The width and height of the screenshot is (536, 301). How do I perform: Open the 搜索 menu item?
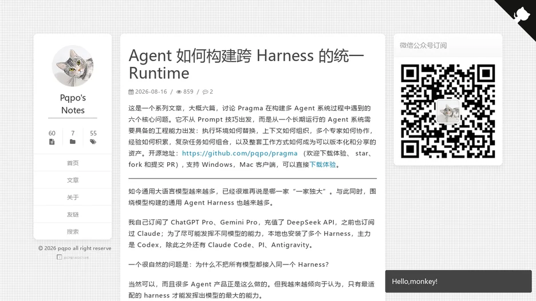coord(73,231)
